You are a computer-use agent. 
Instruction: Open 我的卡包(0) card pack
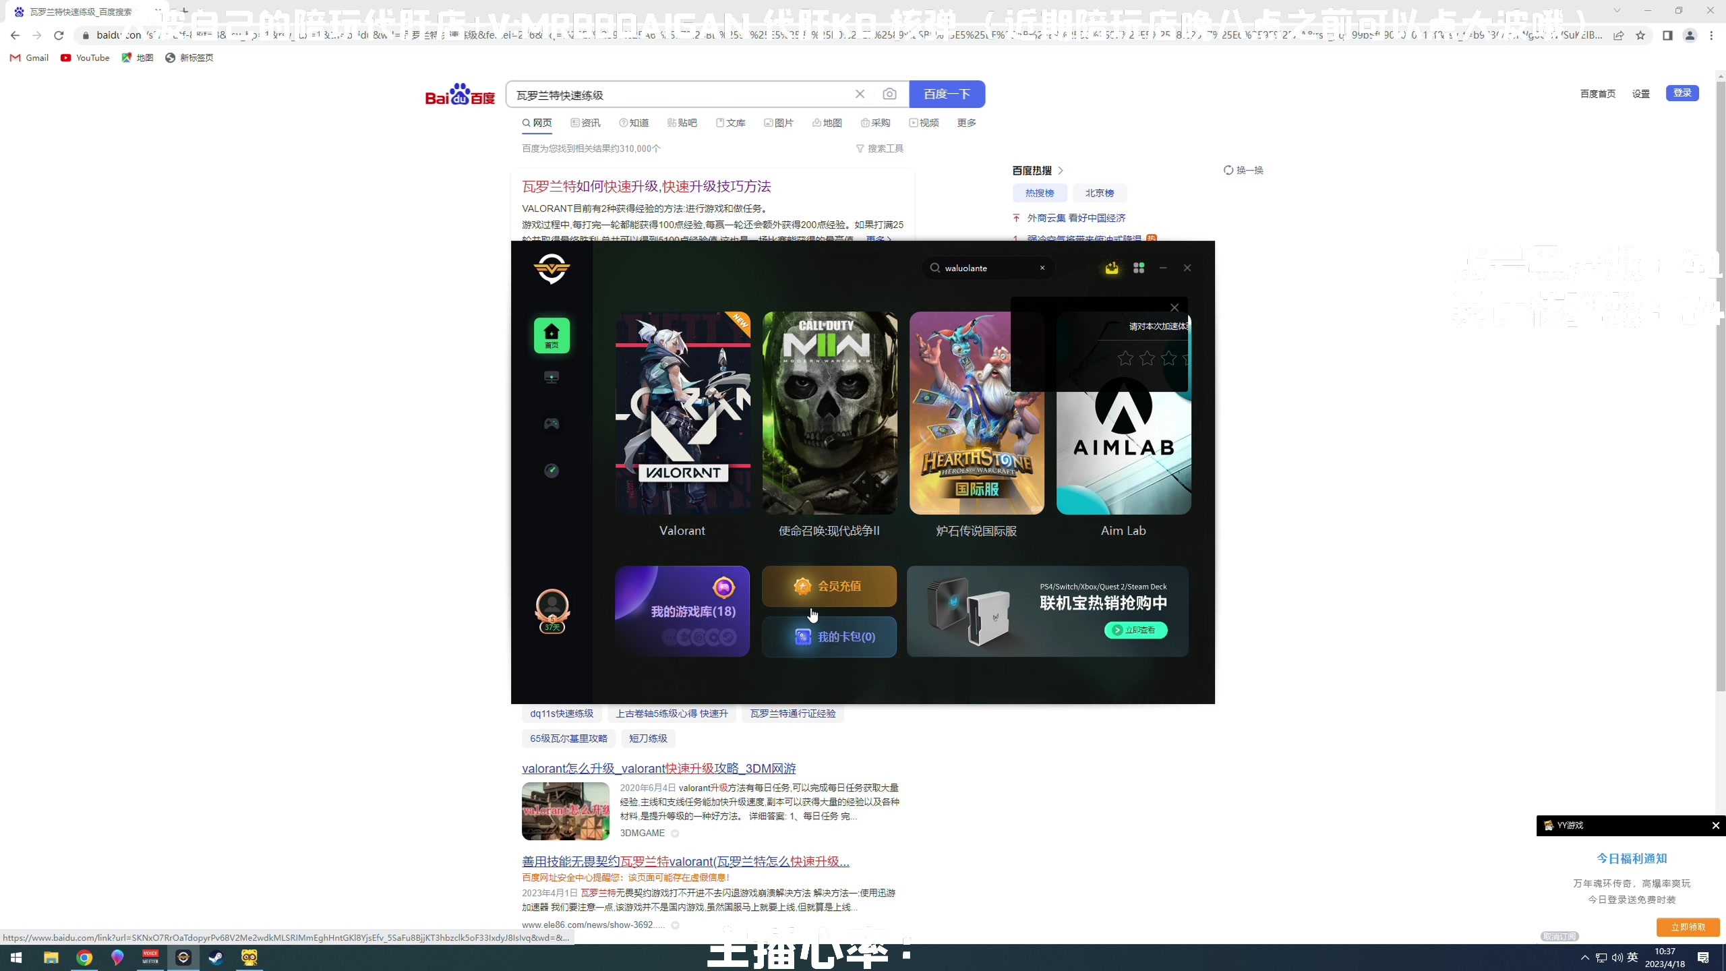(x=829, y=637)
